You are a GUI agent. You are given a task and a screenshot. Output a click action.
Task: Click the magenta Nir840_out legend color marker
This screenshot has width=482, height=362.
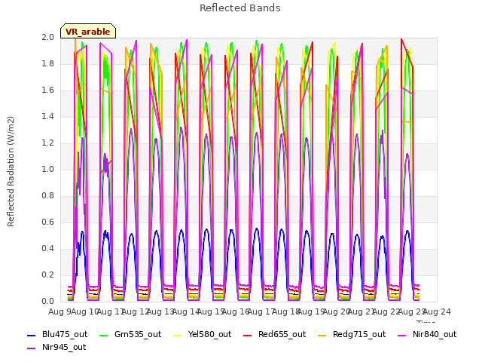401,335
